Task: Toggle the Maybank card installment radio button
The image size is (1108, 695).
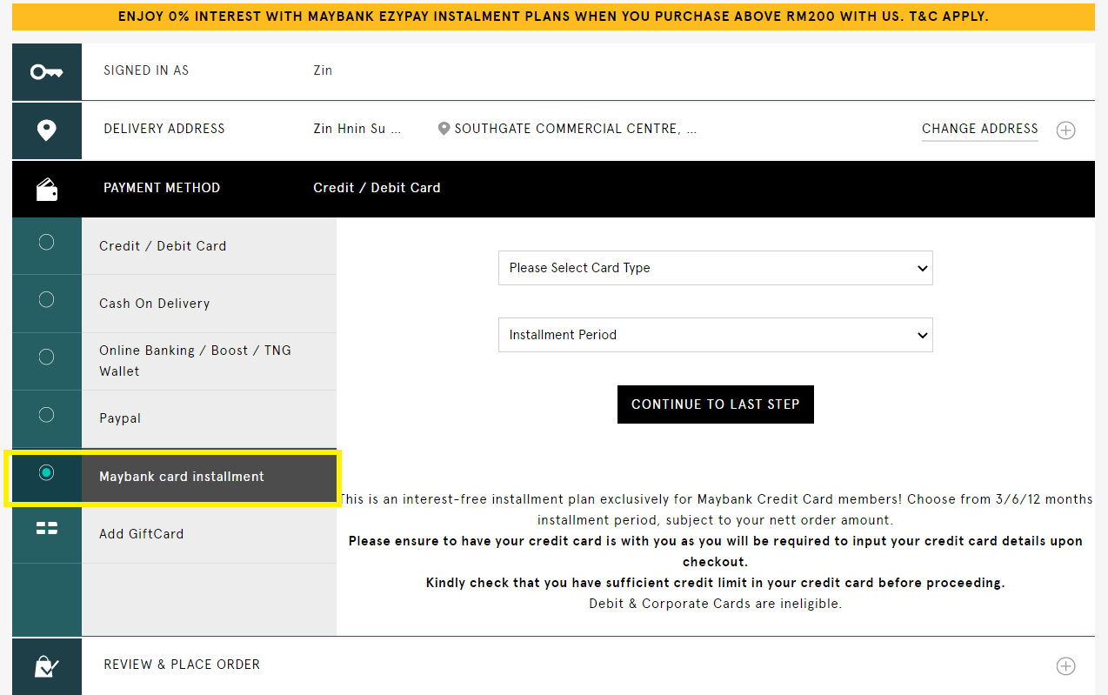Action: click(47, 472)
